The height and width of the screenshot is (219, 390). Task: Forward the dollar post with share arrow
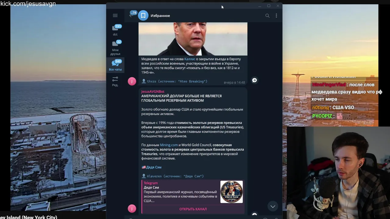coord(254,214)
